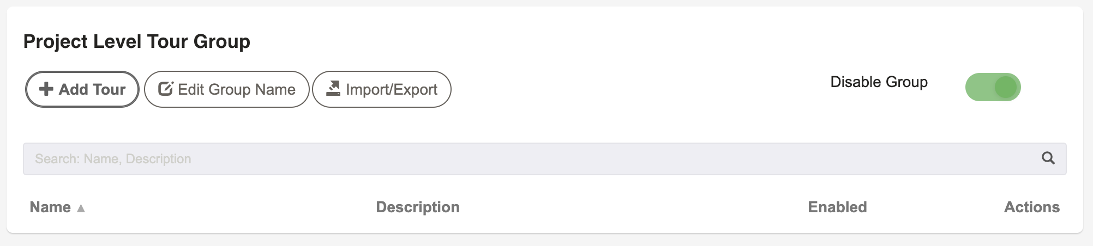The width and height of the screenshot is (1093, 246).
Task: Click the Edit Group Name text label
Action: tap(237, 90)
